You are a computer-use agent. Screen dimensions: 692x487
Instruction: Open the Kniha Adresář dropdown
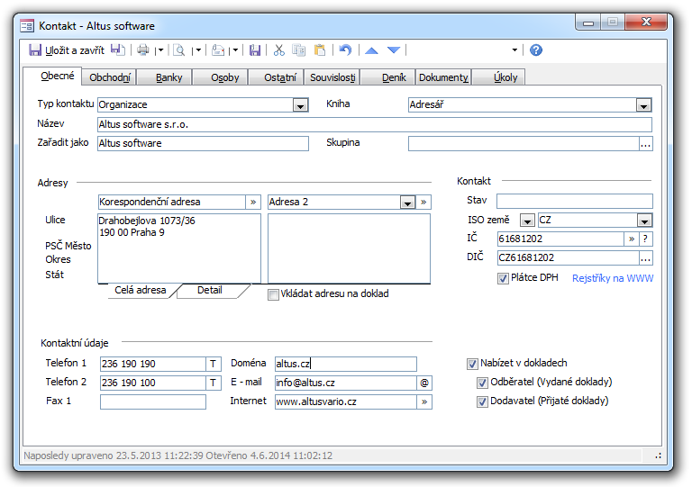643,105
